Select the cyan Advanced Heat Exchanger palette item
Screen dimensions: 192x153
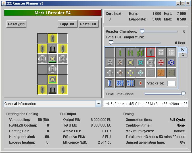(140, 73)
